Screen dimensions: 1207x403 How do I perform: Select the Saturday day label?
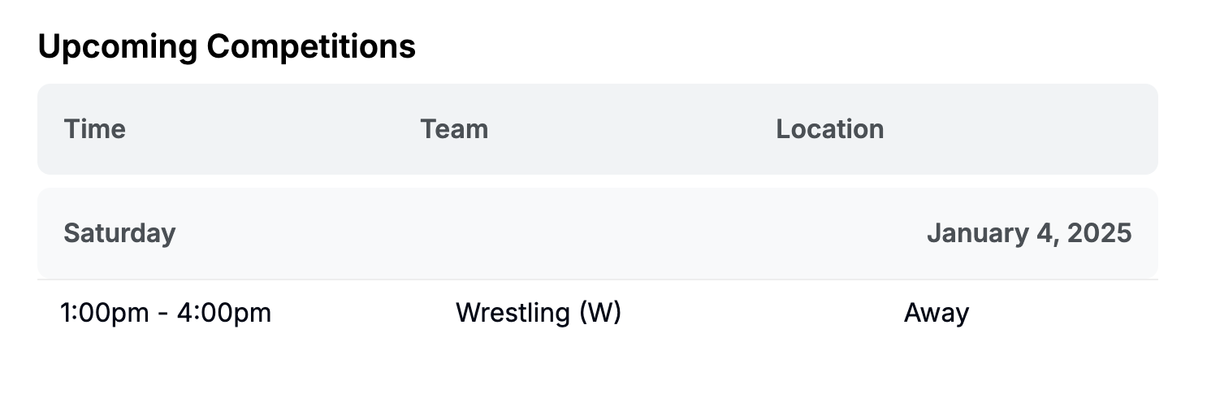[x=119, y=233]
